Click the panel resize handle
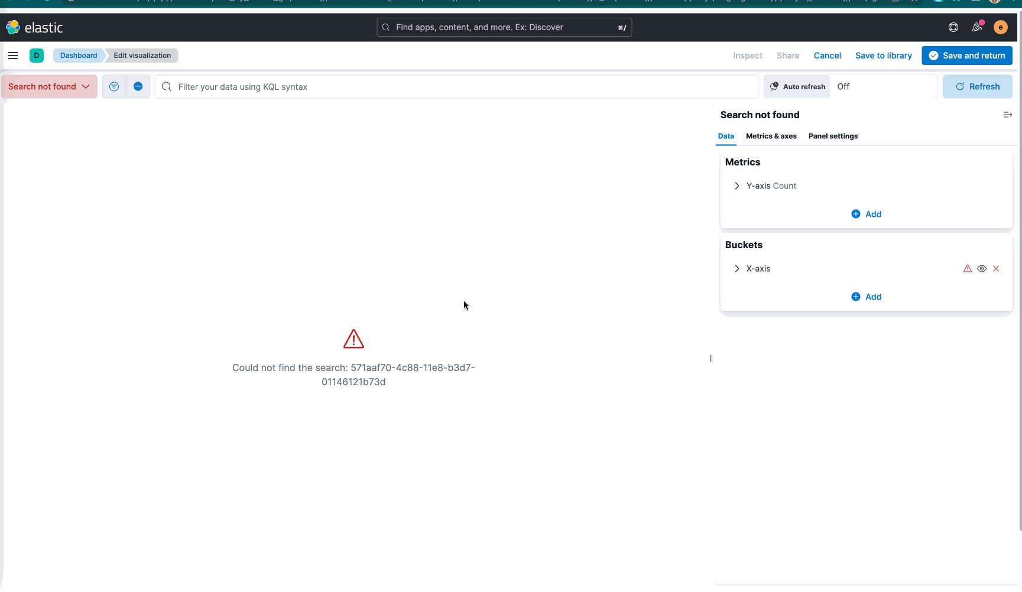This screenshot has width=1022, height=592. tap(711, 358)
